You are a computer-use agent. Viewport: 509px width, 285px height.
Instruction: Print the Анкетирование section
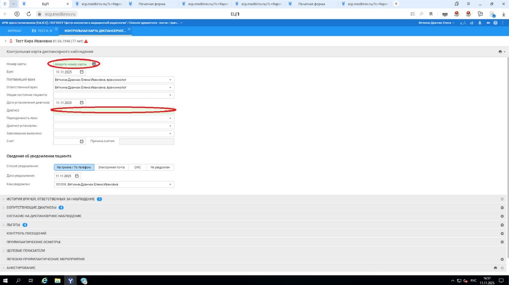[x=496, y=268]
